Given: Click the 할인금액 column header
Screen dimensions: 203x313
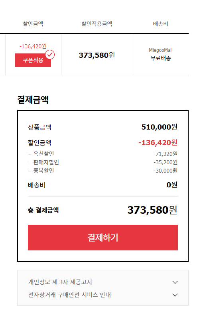Looking at the screenshot, I should tap(33, 24).
